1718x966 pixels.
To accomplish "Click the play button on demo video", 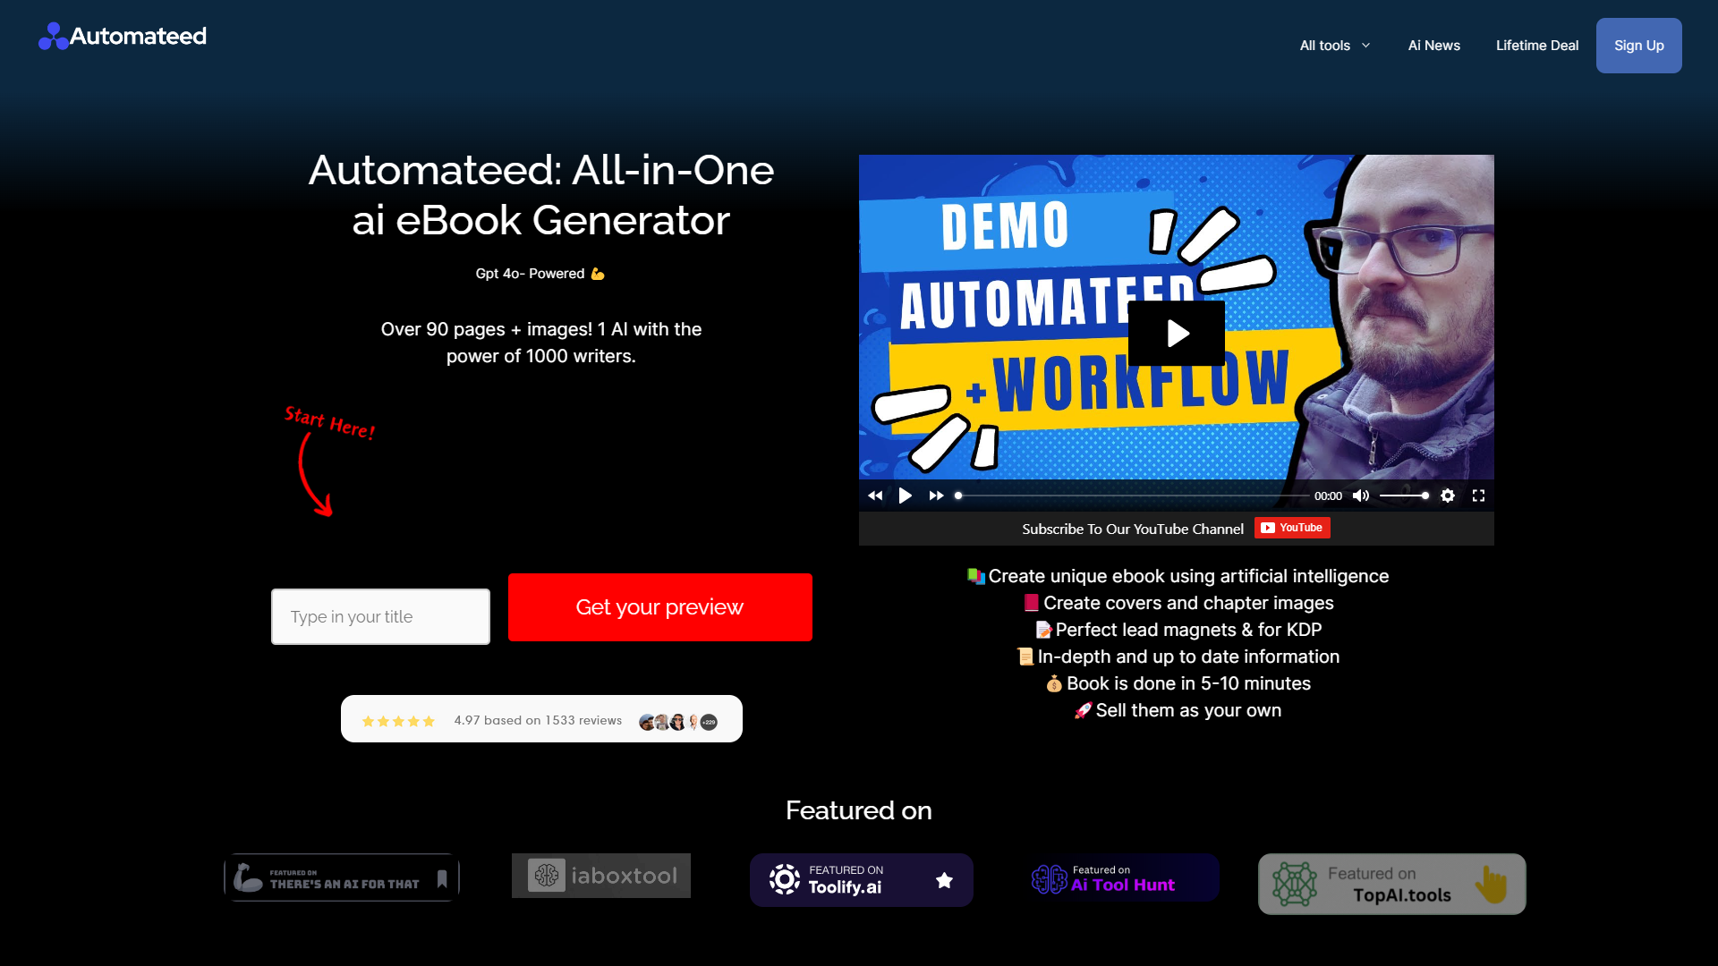I will click(1177, 334).
